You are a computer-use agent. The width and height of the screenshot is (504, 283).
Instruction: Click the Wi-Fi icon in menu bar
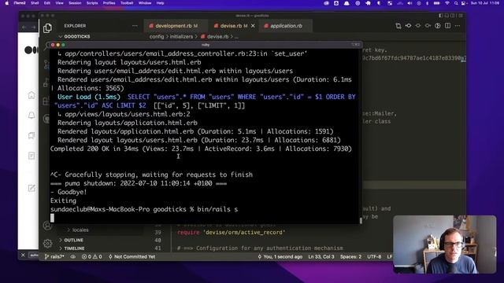tap(447, 3)
